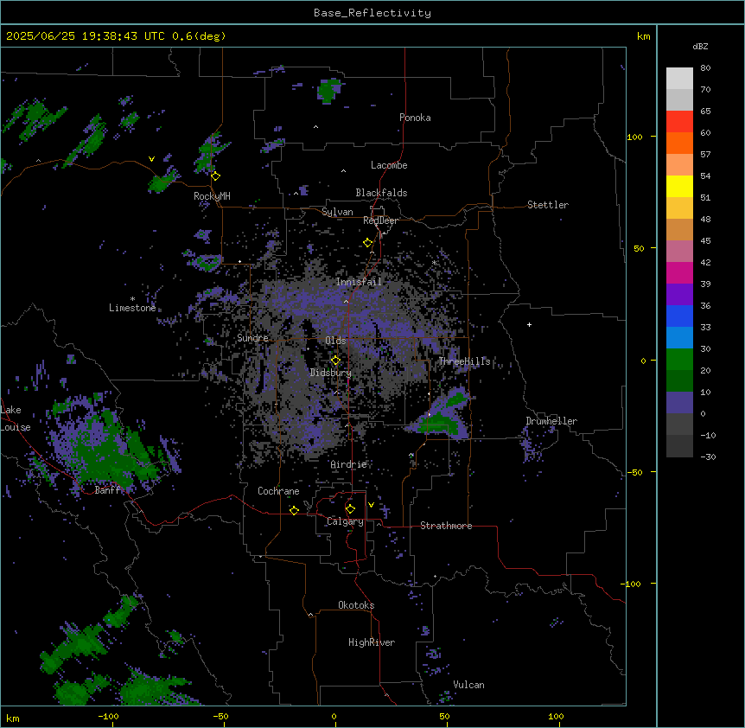Image resolution: width=745 pixels, height=728 pixels.
Task: Click the 50 tick label on the right vertical axis
Action: (x=639, y=248)
